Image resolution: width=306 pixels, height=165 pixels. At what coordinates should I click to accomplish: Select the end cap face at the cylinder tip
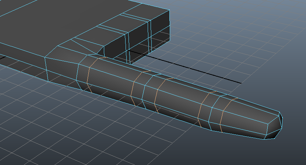[x=278, y=124]
